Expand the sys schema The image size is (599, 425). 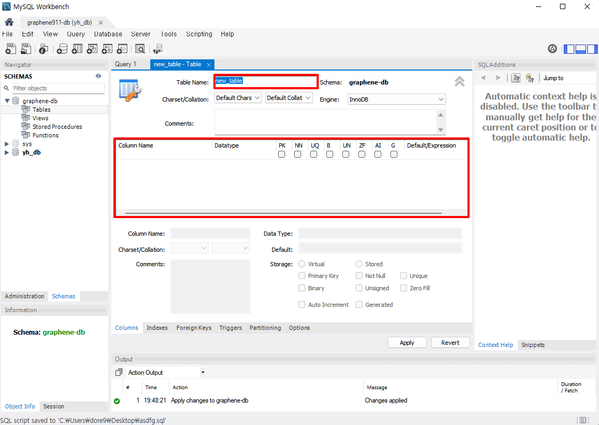point(7,144)
